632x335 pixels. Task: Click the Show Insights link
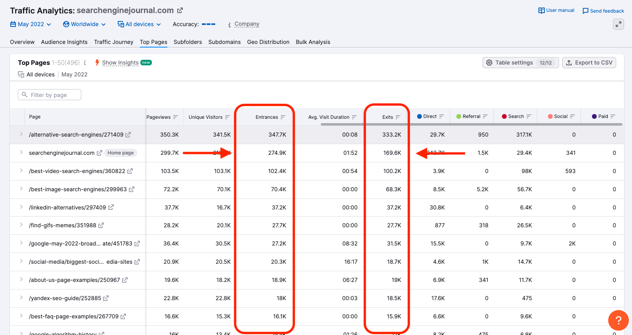click(x=121, y=63)
